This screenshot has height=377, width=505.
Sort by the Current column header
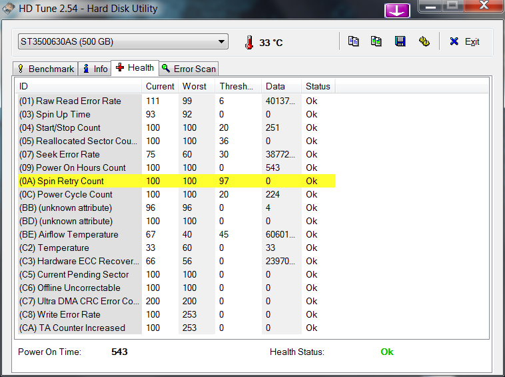160,87
